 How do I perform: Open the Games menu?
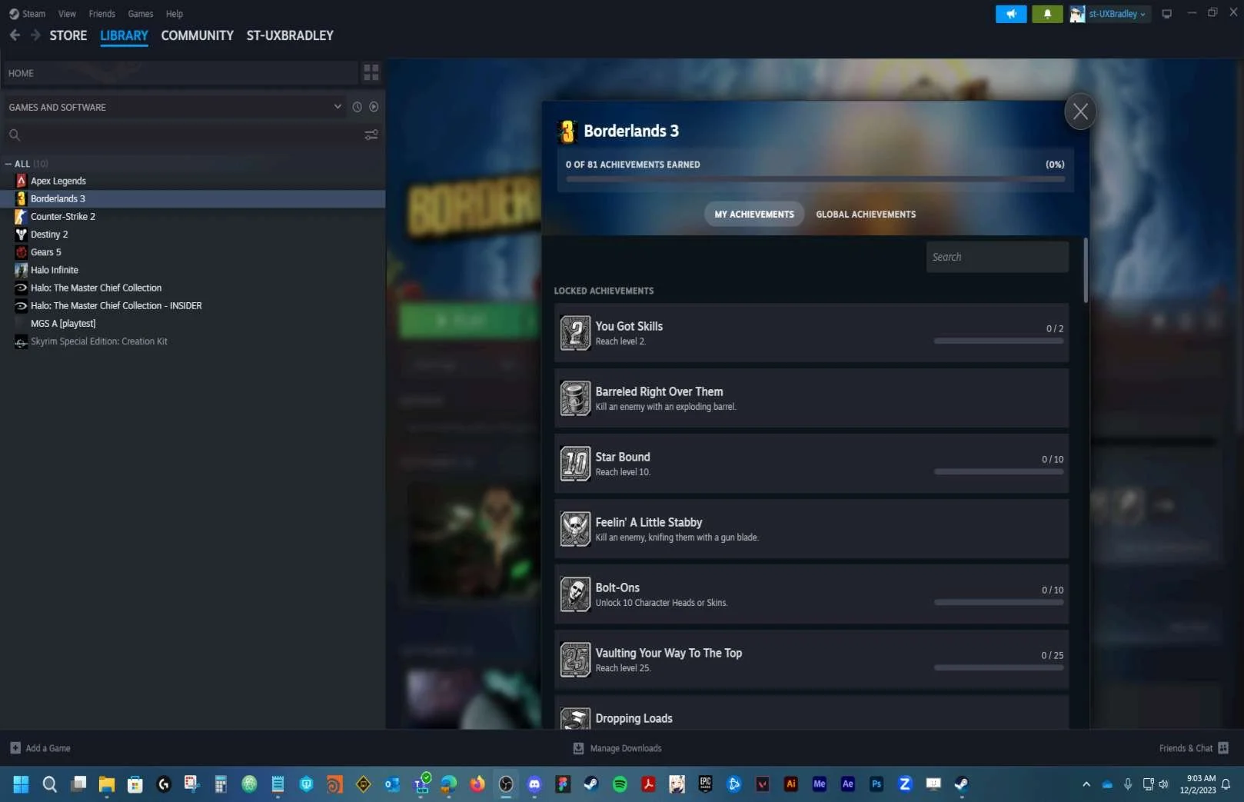140,14
